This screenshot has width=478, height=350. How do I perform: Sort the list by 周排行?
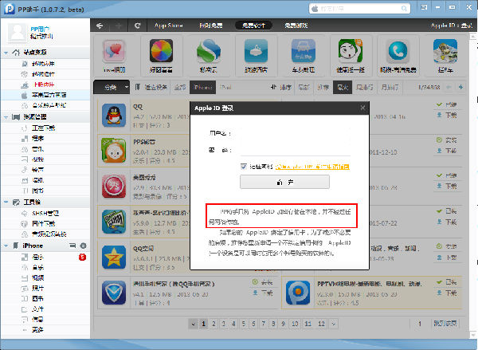point(365,87)
